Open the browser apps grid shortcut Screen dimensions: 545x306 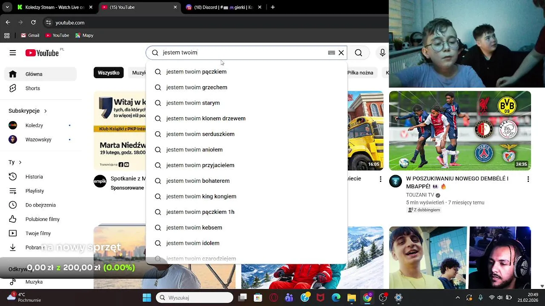(x=7, y=35)
